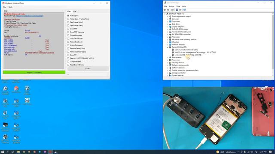The width and height of the screenshot is (275, 154).
Task: Toggle console tree icon in Device Manager toolbar
Action: (x=172, y=10)
